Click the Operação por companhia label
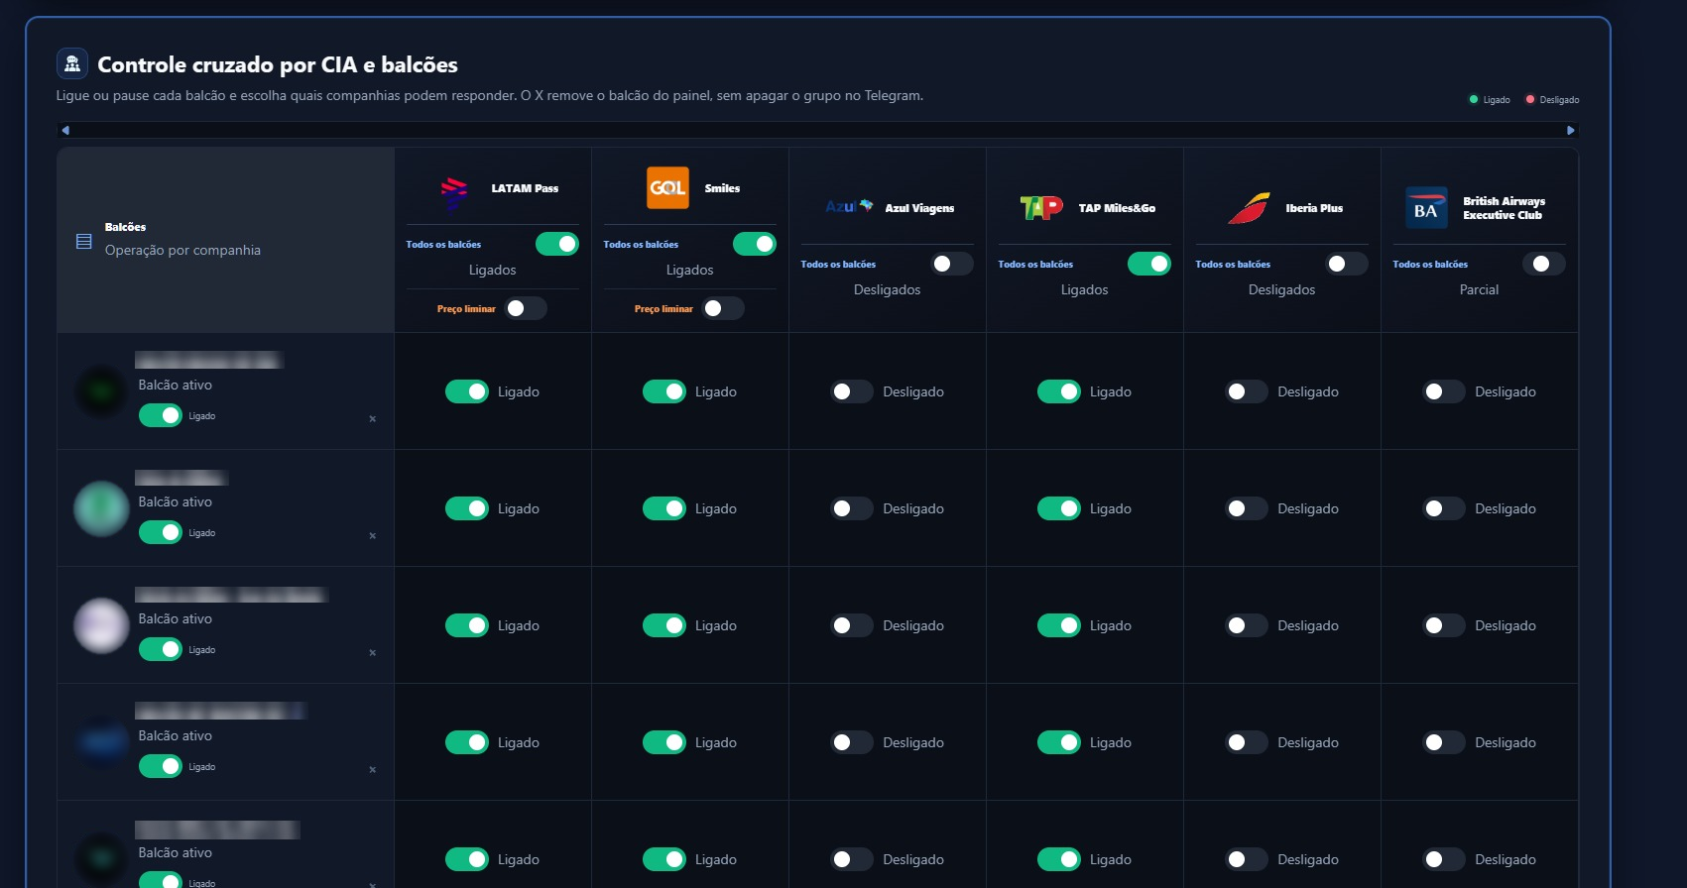Image resolution: width=1687 pixels, height=888 pixels. point(182,250)
